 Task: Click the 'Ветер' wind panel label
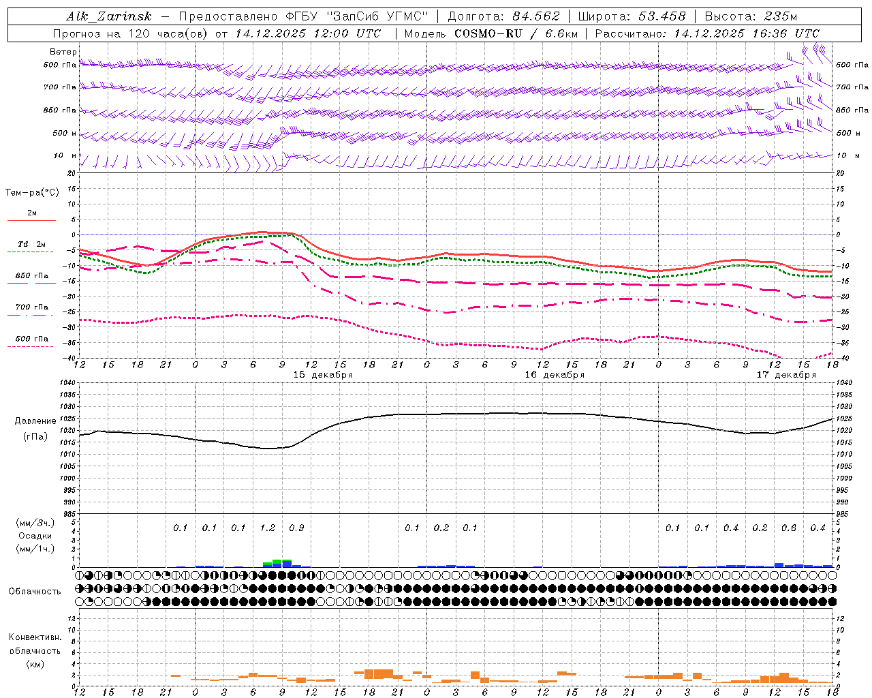(63, 52)
